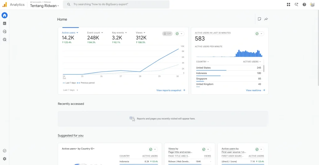Click the arrow after View realtime

point(264,90)
